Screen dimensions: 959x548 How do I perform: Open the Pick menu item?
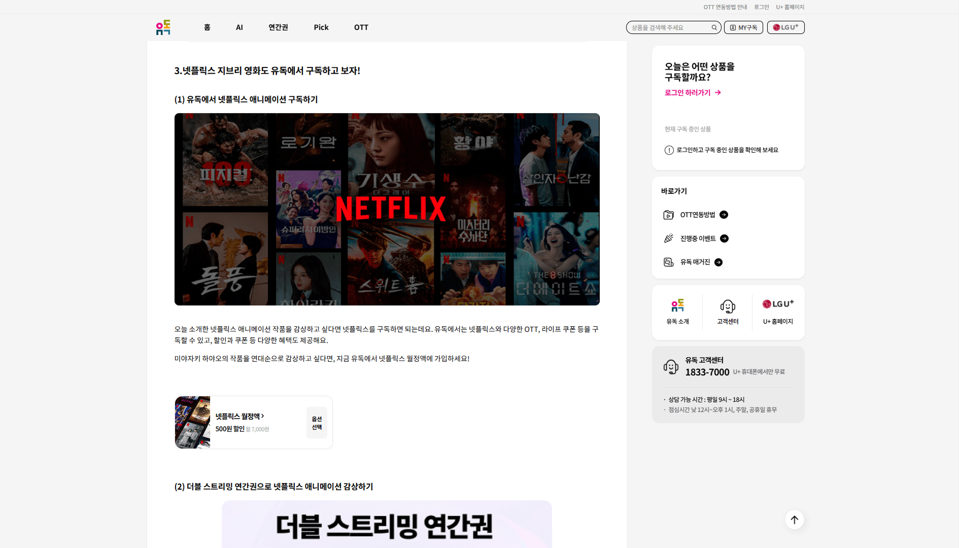tap(321, 27)
